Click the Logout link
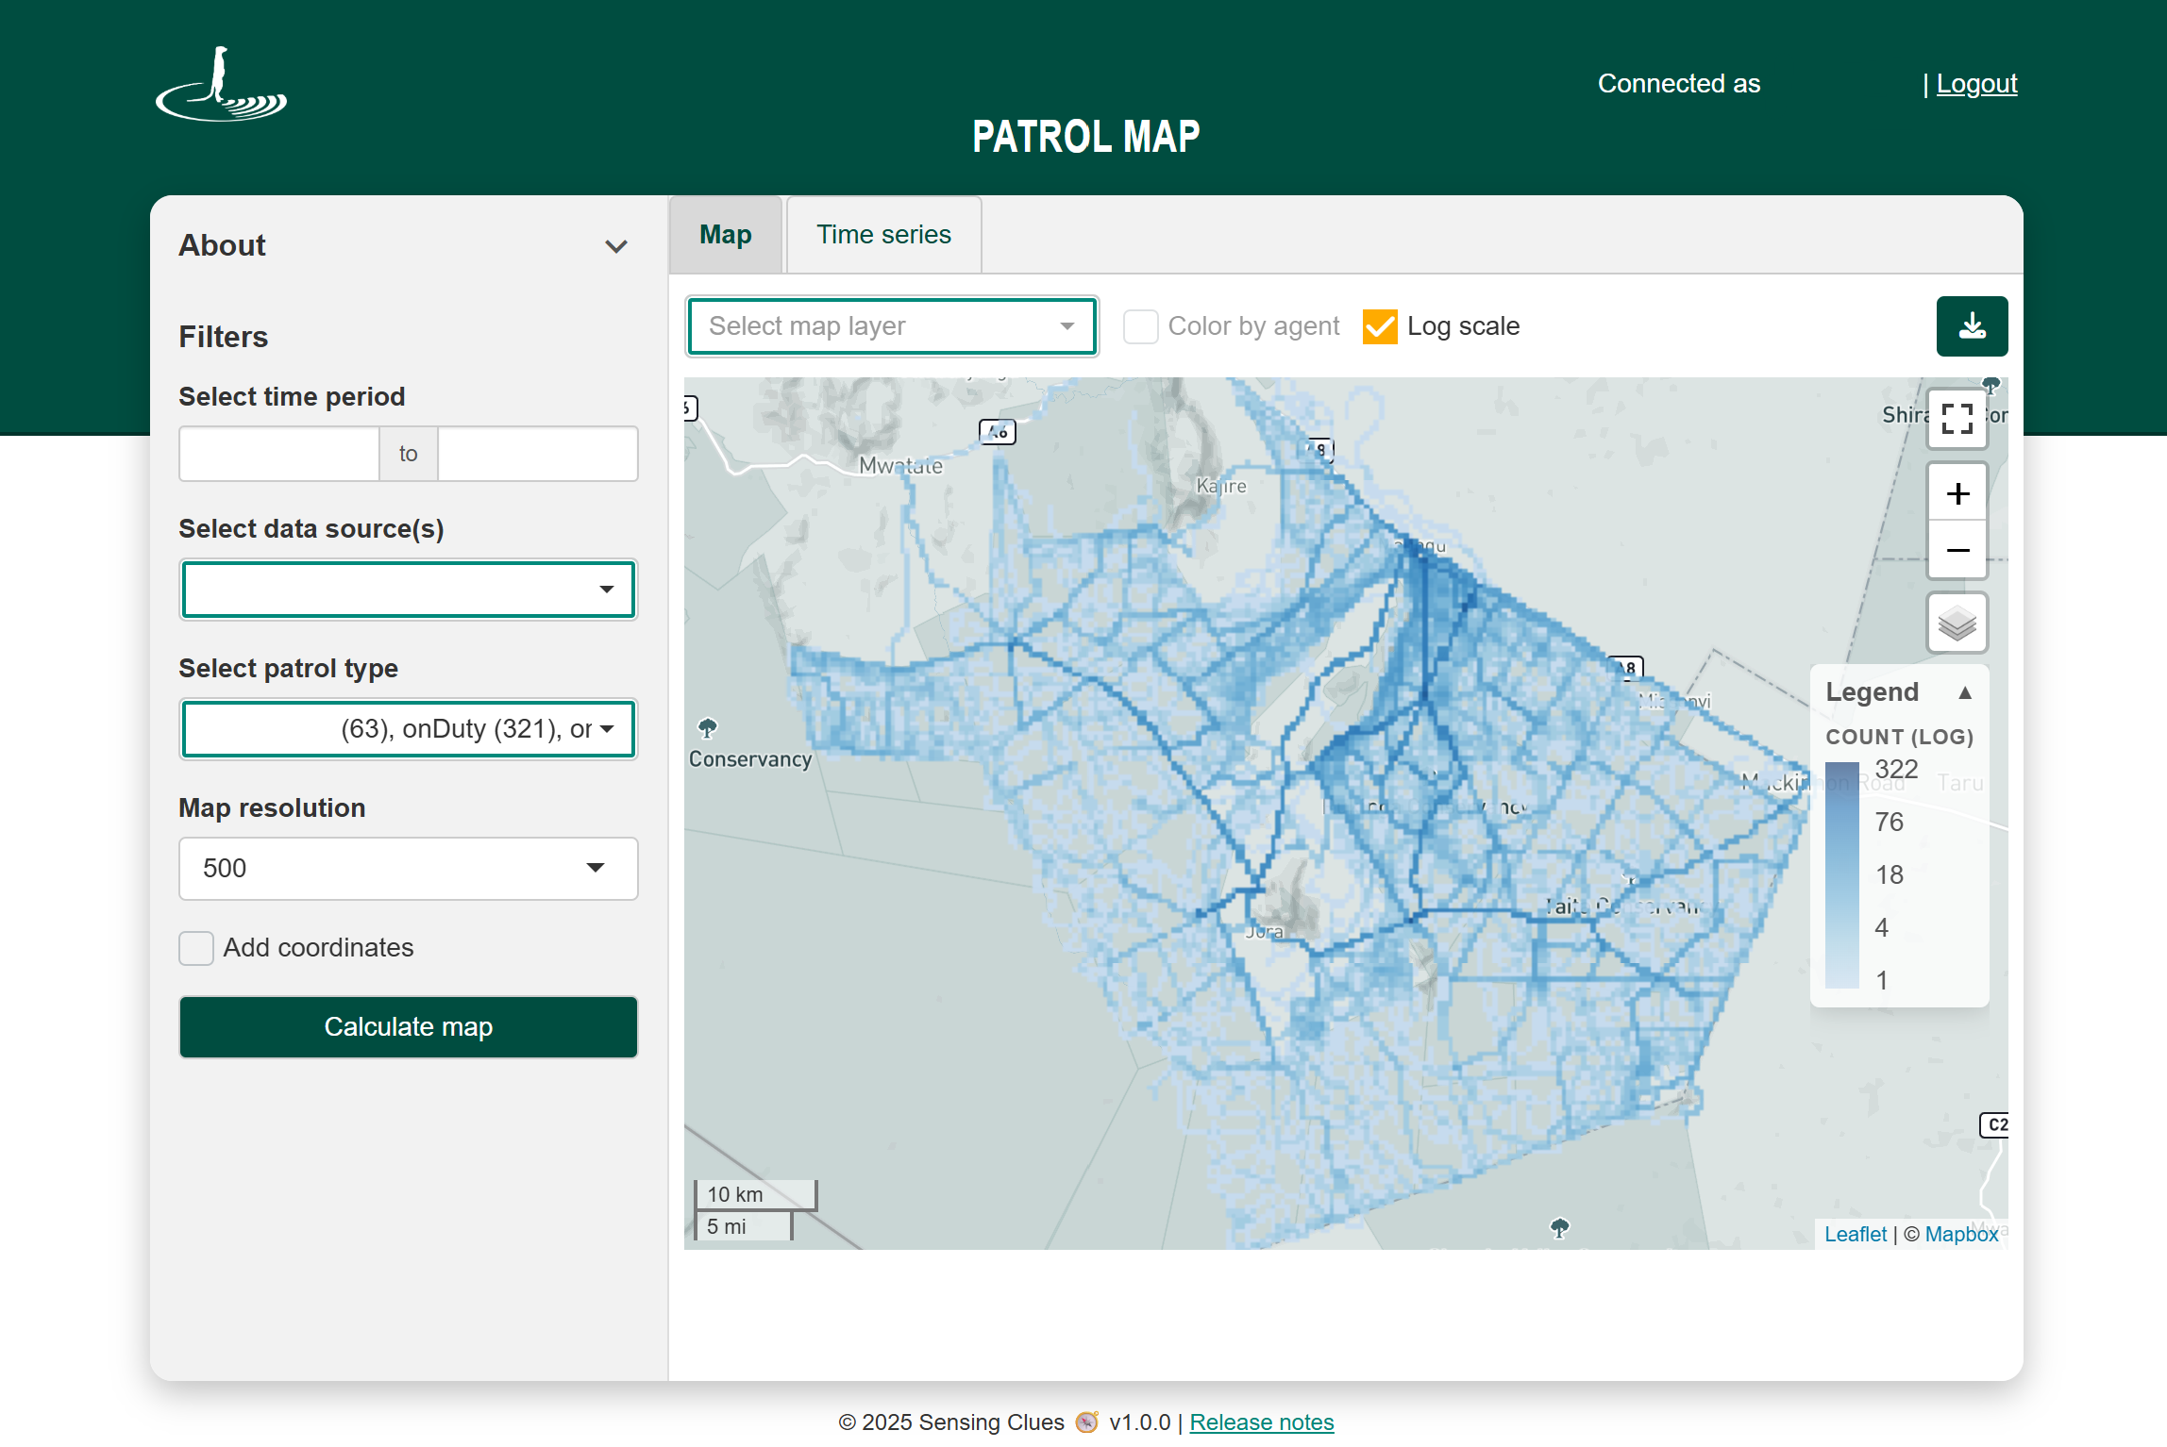 click(1976, 84)
